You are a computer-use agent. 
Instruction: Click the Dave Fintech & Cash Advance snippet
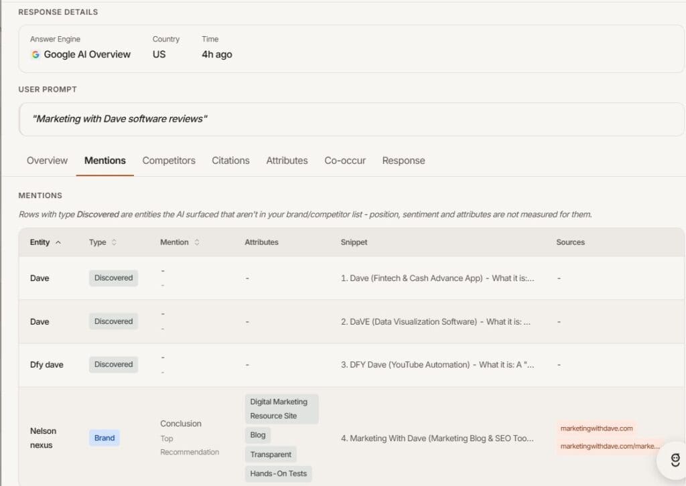click(x=437, y=278)
